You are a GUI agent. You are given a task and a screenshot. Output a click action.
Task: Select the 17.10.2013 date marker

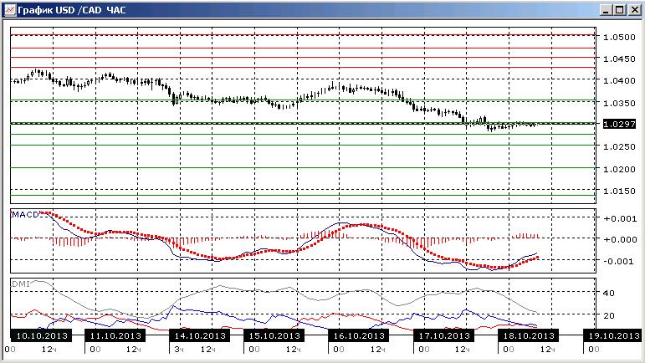click(444, 335)
